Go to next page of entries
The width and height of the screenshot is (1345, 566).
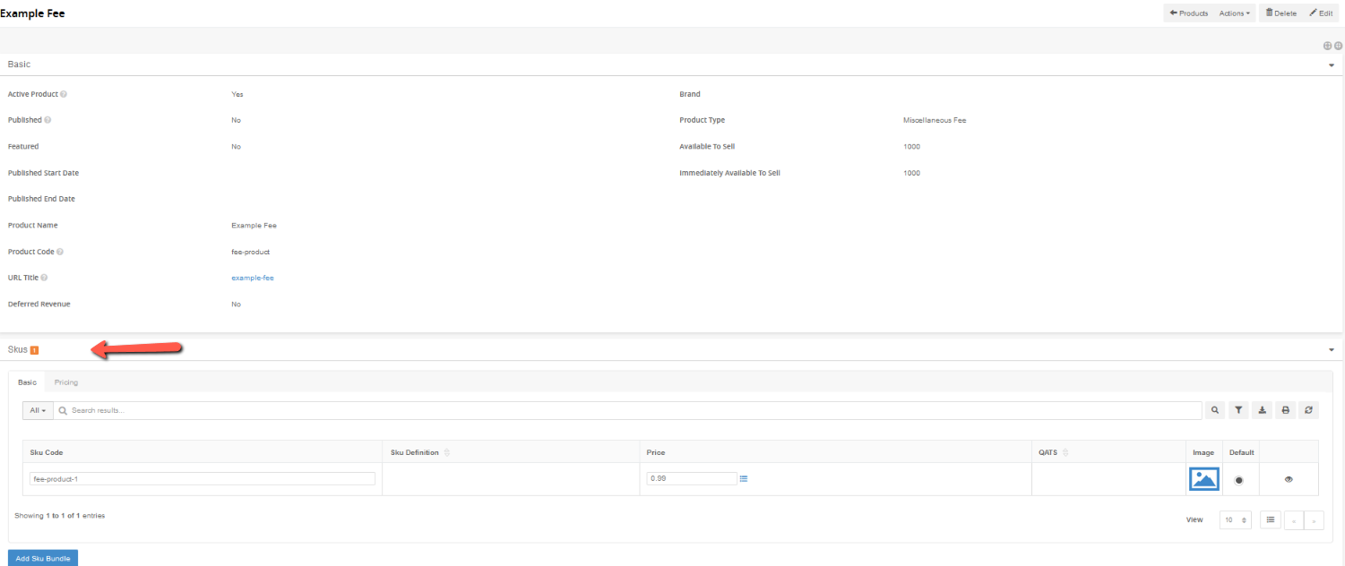[1314, 520]
